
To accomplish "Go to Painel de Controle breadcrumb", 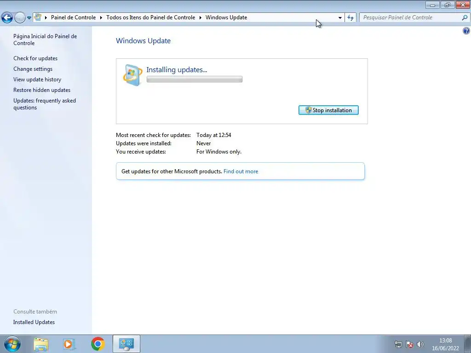I will click(x=73, y=17).
